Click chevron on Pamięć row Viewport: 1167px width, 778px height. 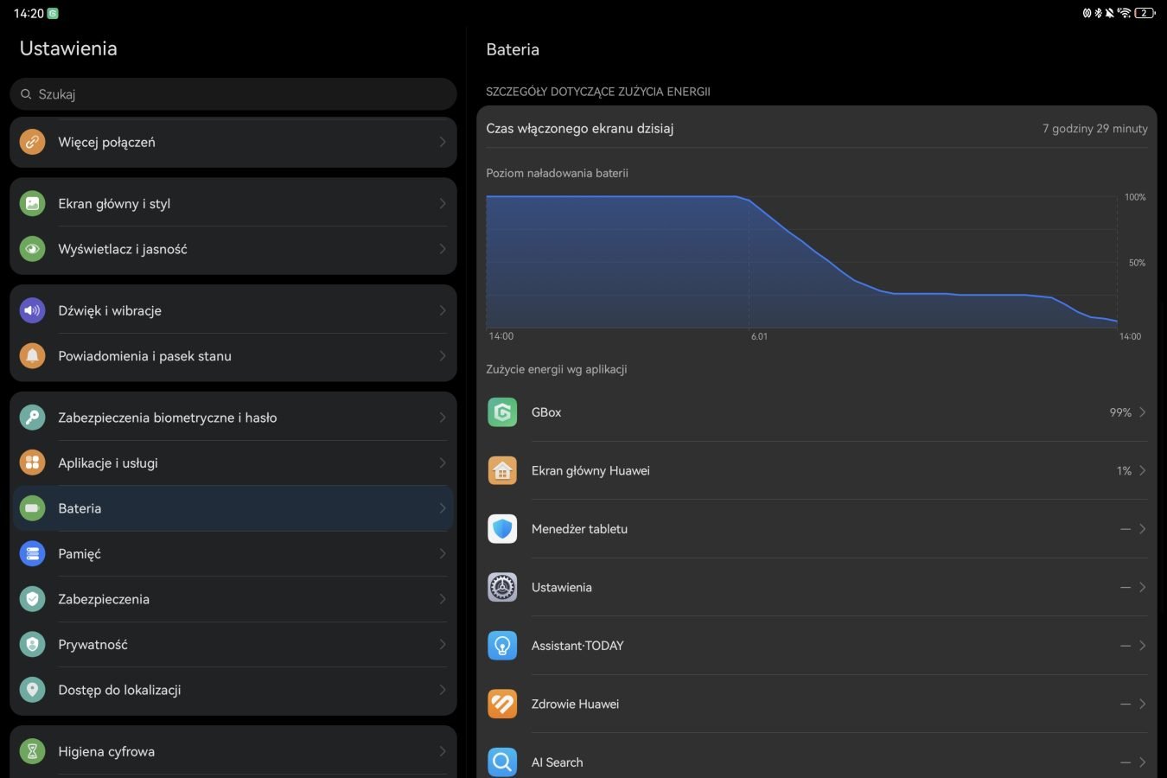coord(443,553)
